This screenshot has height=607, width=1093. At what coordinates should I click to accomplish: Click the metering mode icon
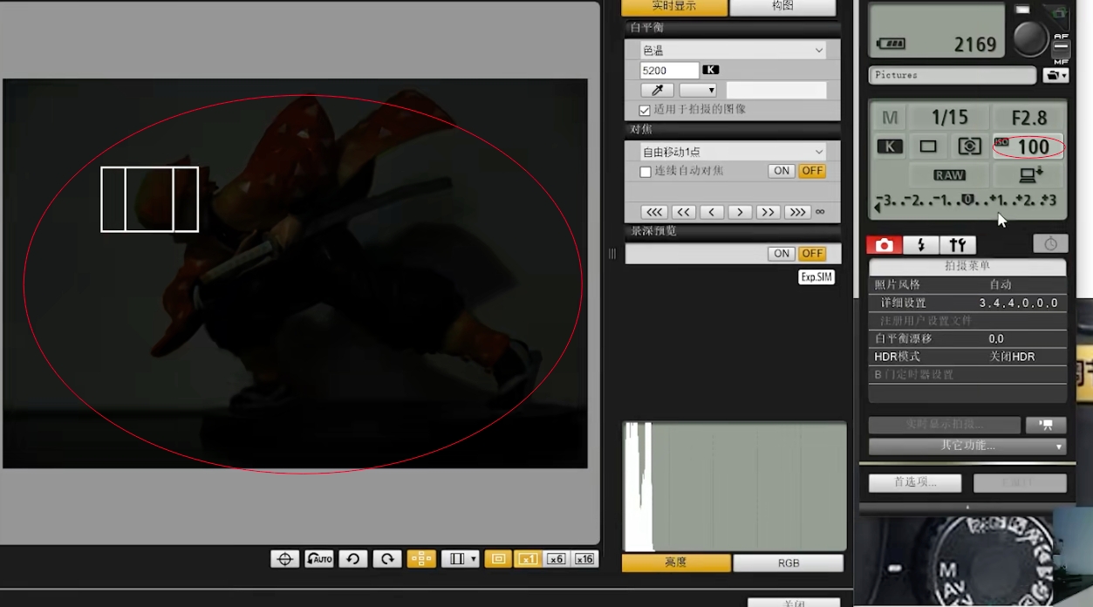coord(969,147)
